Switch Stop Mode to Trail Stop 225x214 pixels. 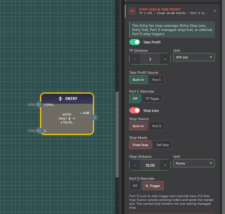pos(162,145)
